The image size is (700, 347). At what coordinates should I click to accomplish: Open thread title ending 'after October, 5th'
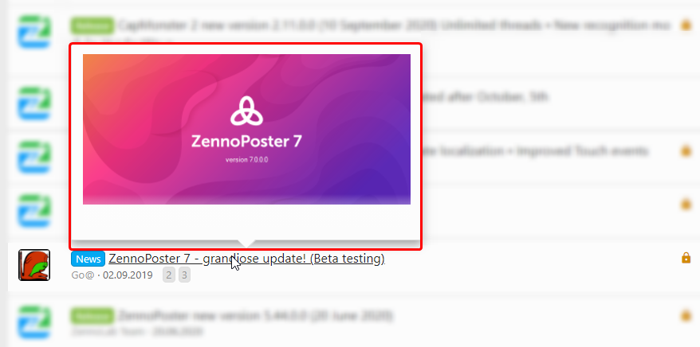[x=485, y=97]
